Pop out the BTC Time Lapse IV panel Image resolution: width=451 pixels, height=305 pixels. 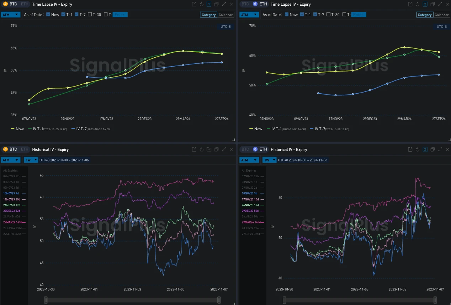coord(194,4)
